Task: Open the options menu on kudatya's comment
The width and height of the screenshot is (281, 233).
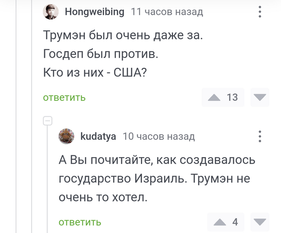Action: click(260, 136)
